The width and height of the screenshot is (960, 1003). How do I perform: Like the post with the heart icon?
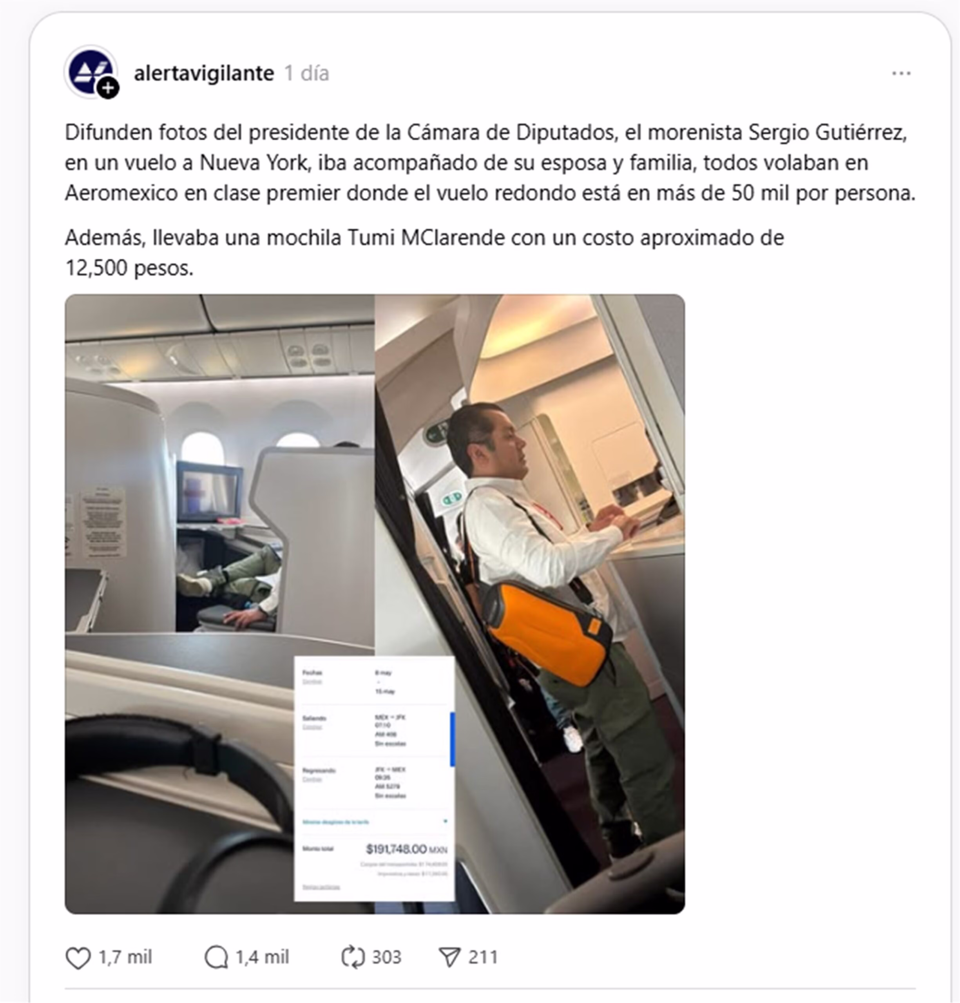coord(78,958)
